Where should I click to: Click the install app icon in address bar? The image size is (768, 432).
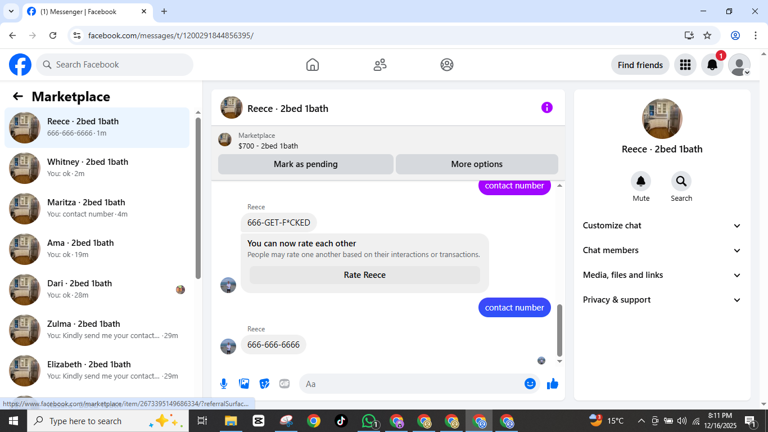[689, 35]
